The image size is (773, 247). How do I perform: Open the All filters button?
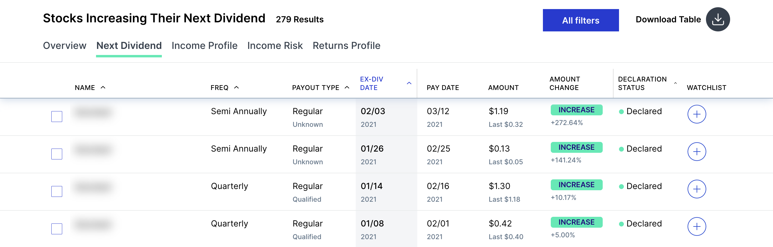click(x=581, y=20)
